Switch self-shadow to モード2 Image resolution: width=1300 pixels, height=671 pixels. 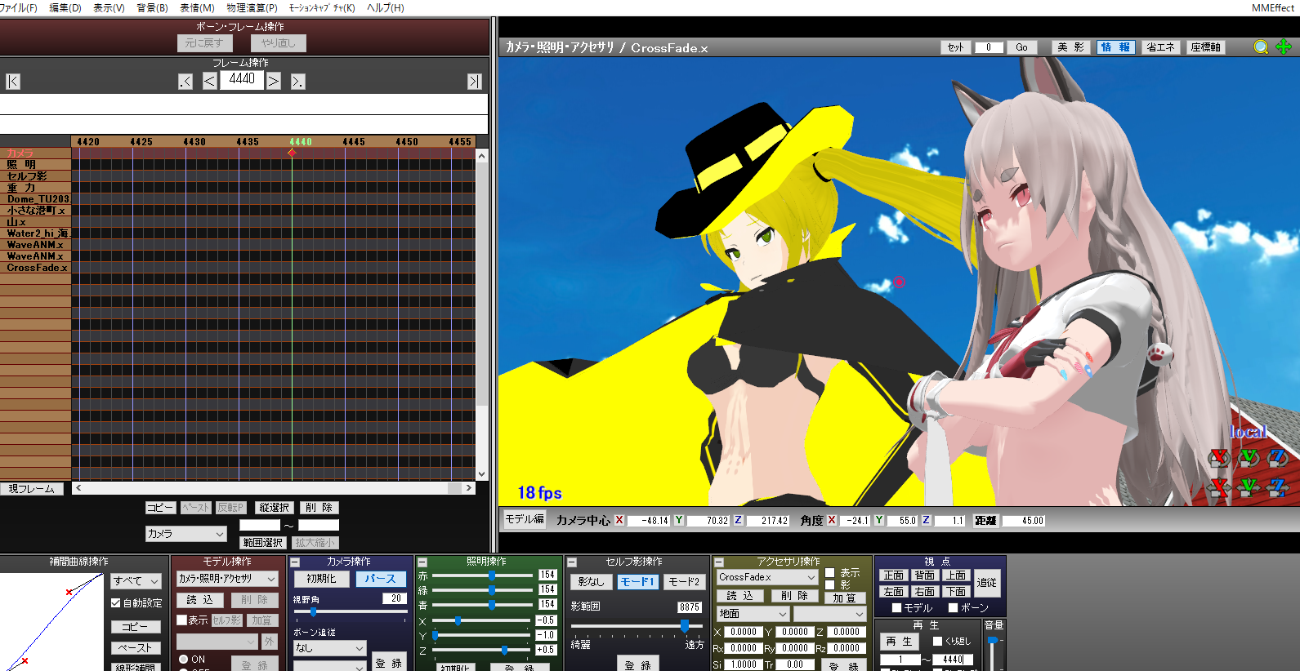[x=684, y=582]
